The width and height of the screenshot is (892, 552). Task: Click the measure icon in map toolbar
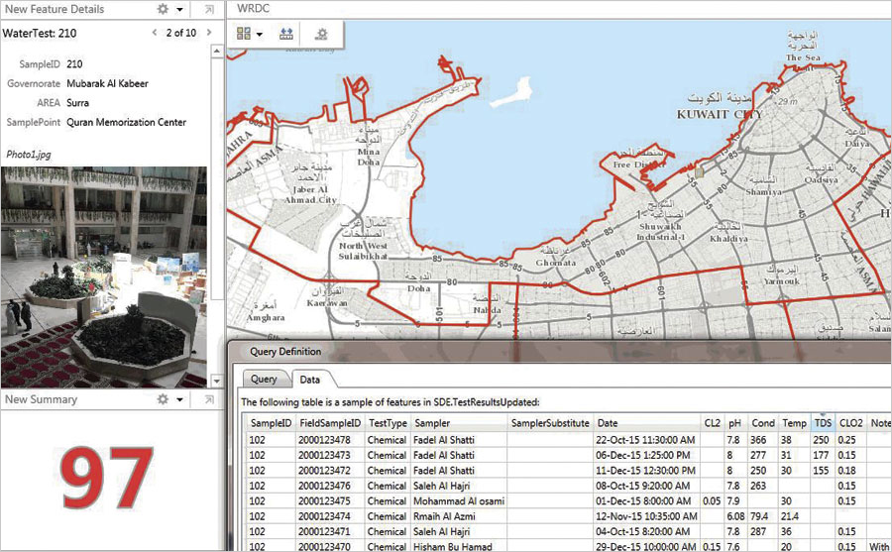[x=286, y=33]
